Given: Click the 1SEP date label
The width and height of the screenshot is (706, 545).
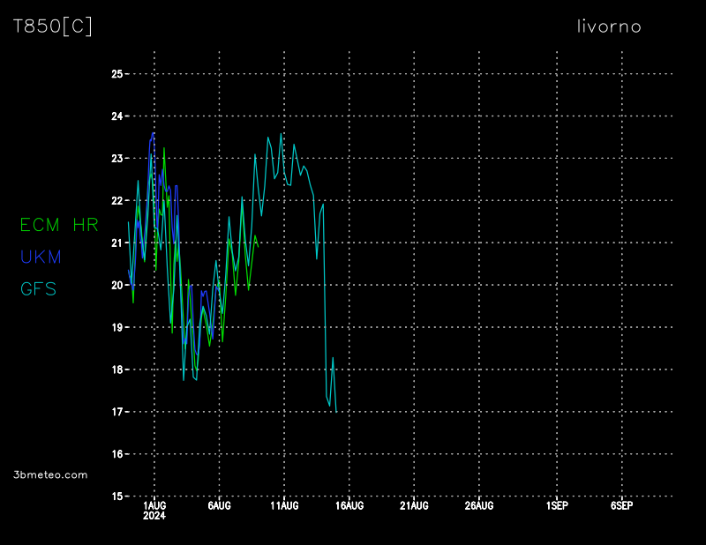Looking at the screenshot, I should pos(557,506).
